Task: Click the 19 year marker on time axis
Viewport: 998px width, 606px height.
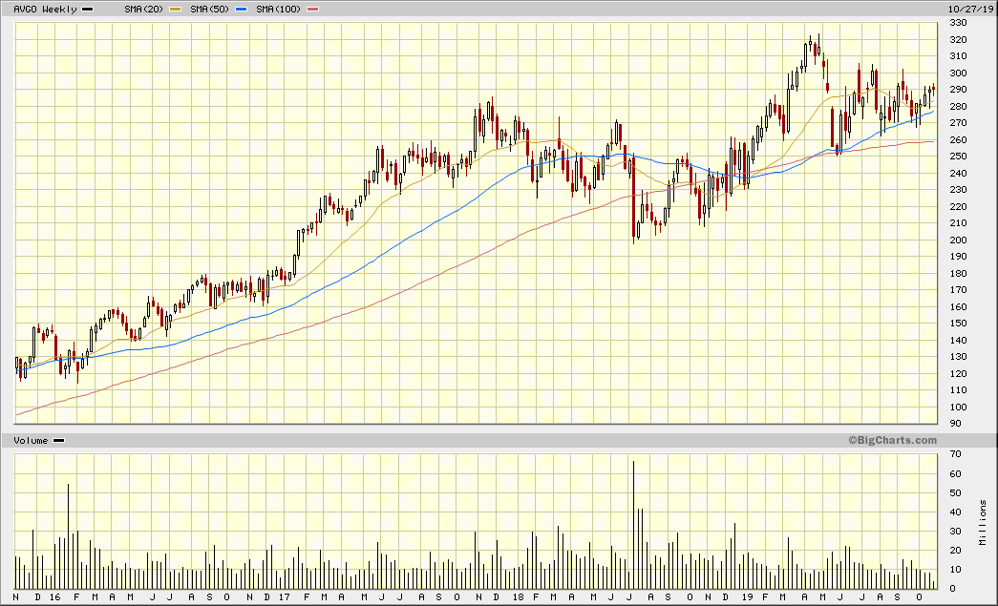Action: pyautogui.click(x=747, y=596)
